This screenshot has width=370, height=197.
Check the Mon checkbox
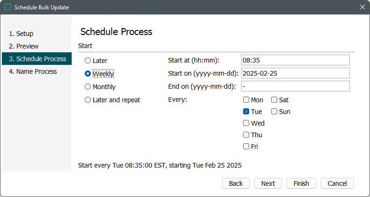[x=246, y=100]
